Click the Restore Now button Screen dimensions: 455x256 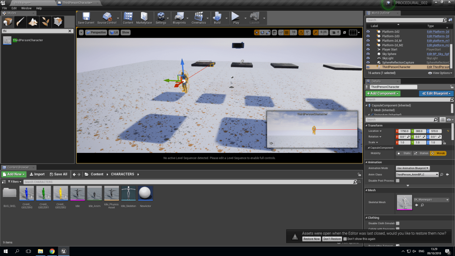[311, 239]
